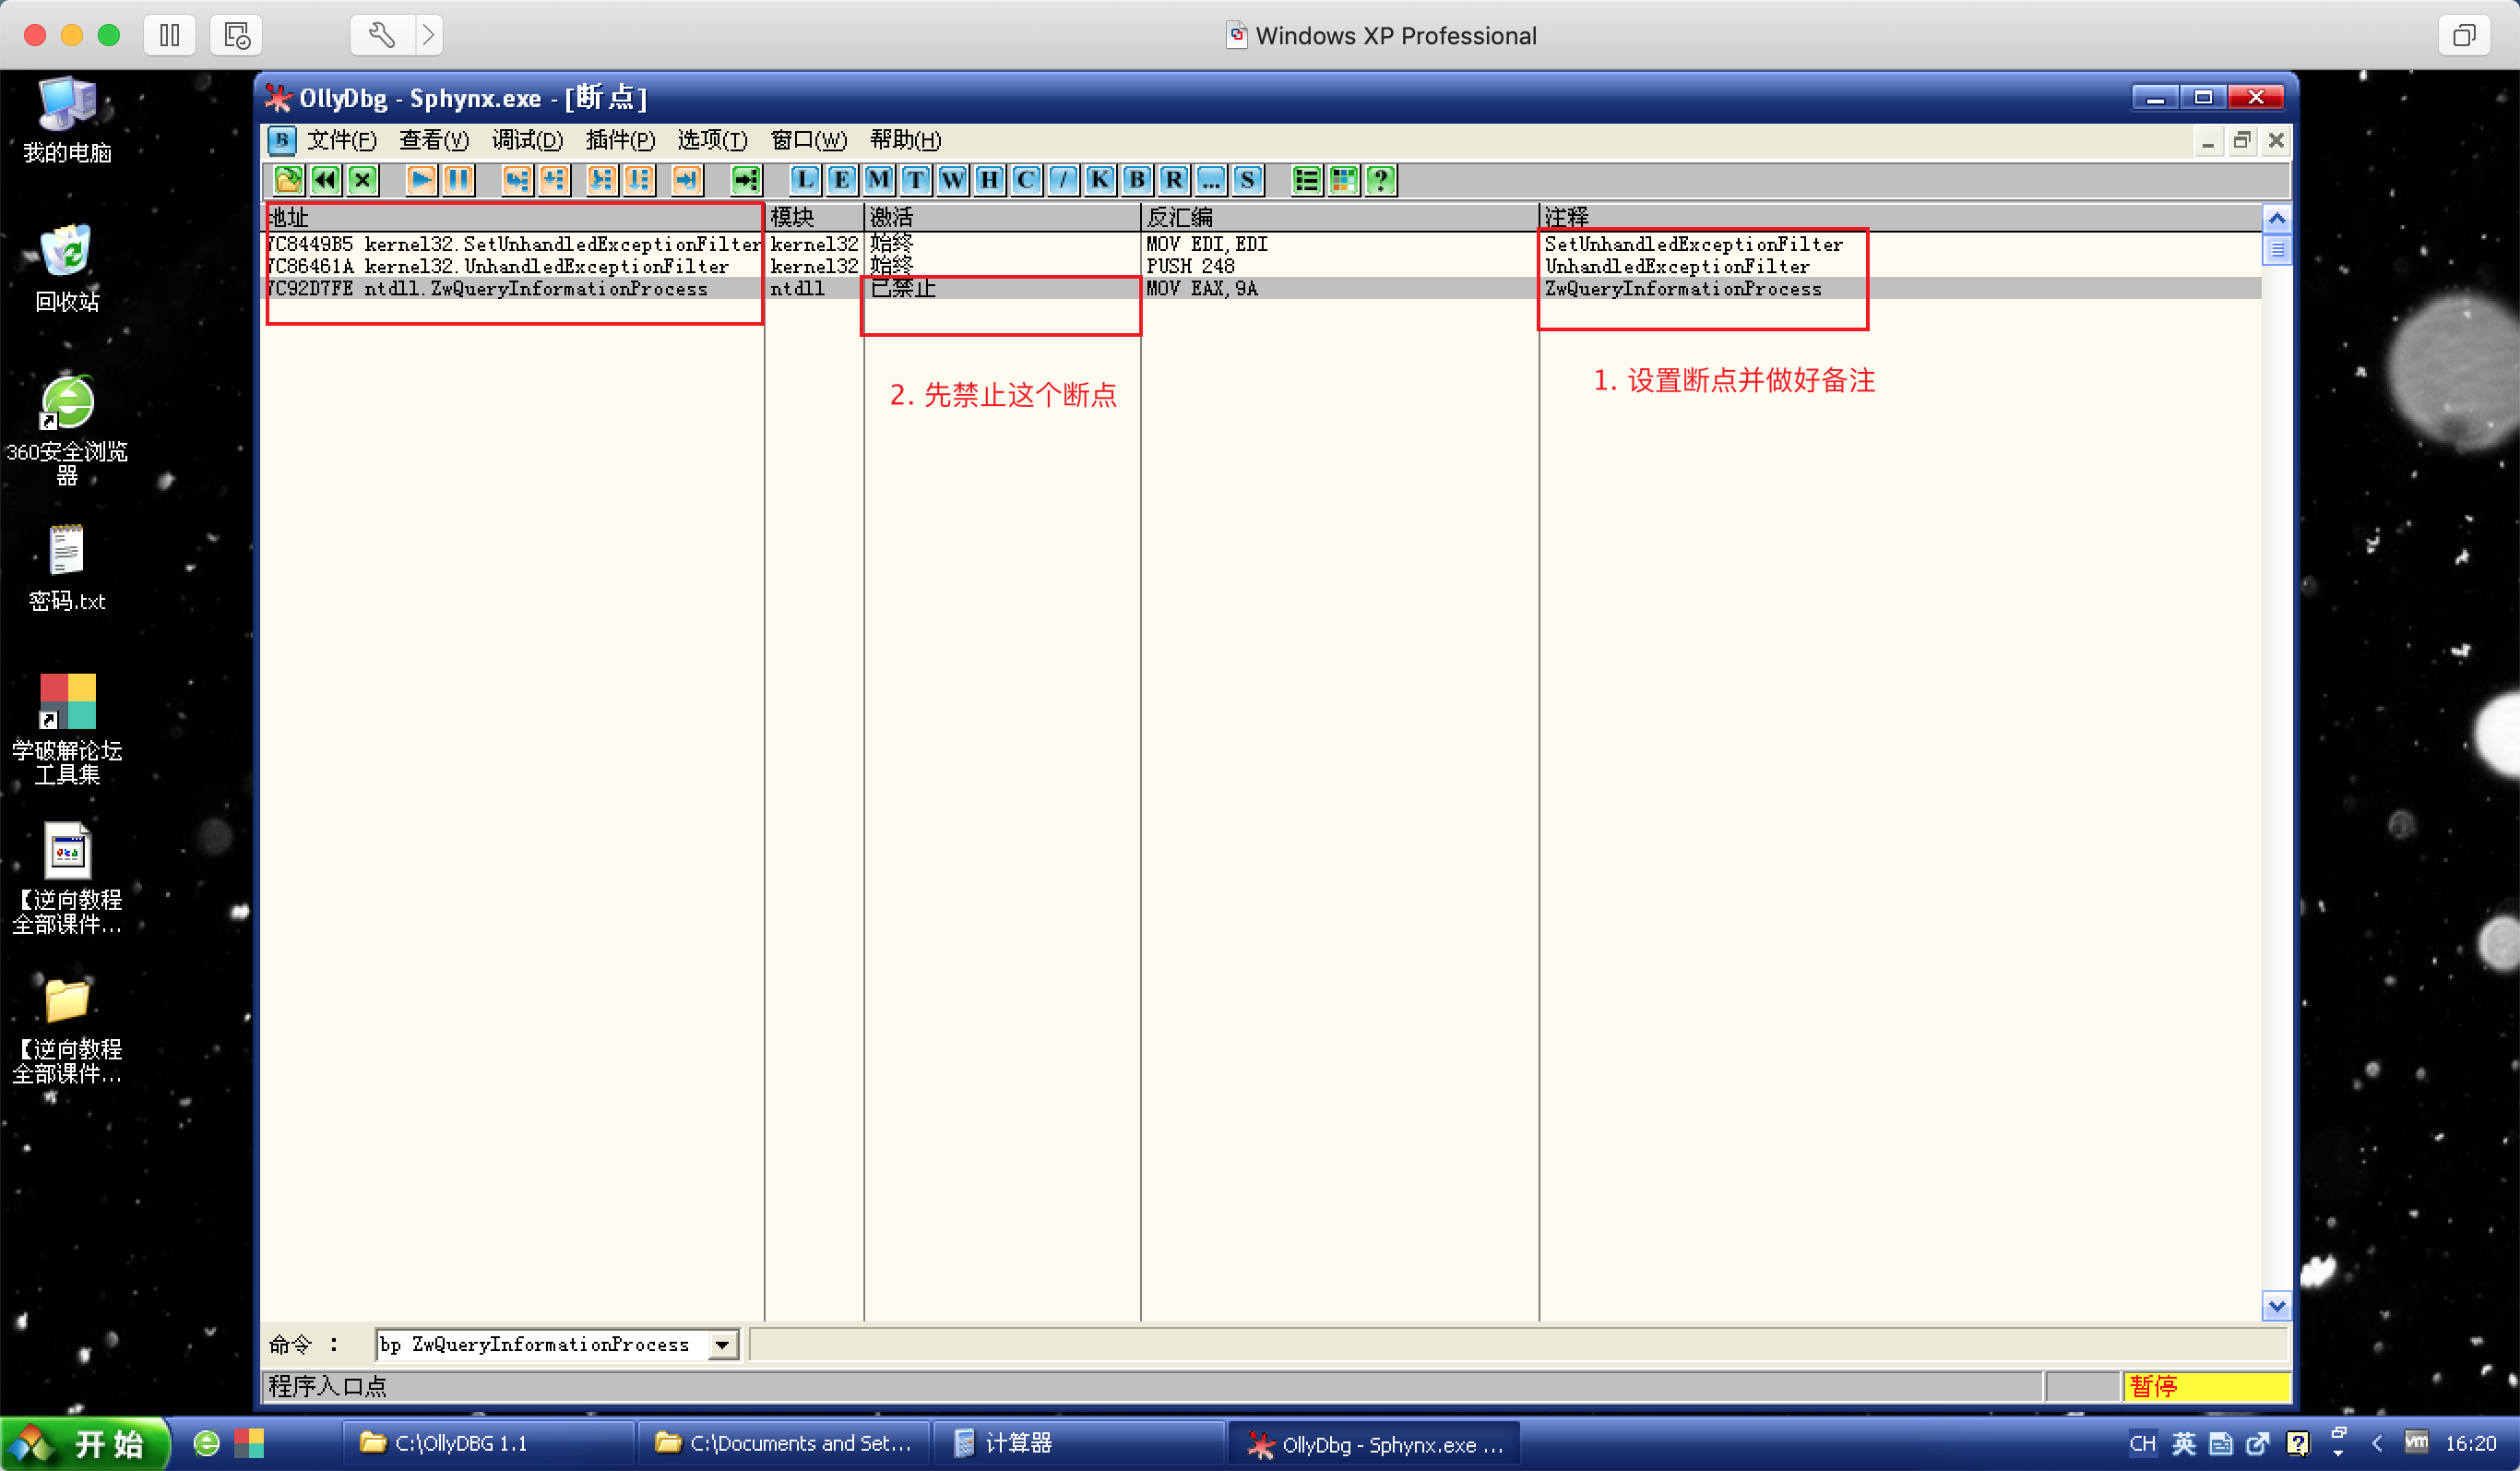Pause execution with the pause icon

tap(458, 180)
